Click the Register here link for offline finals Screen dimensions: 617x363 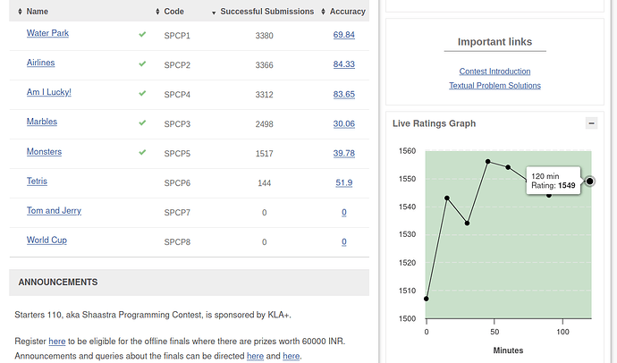point(57,342)
